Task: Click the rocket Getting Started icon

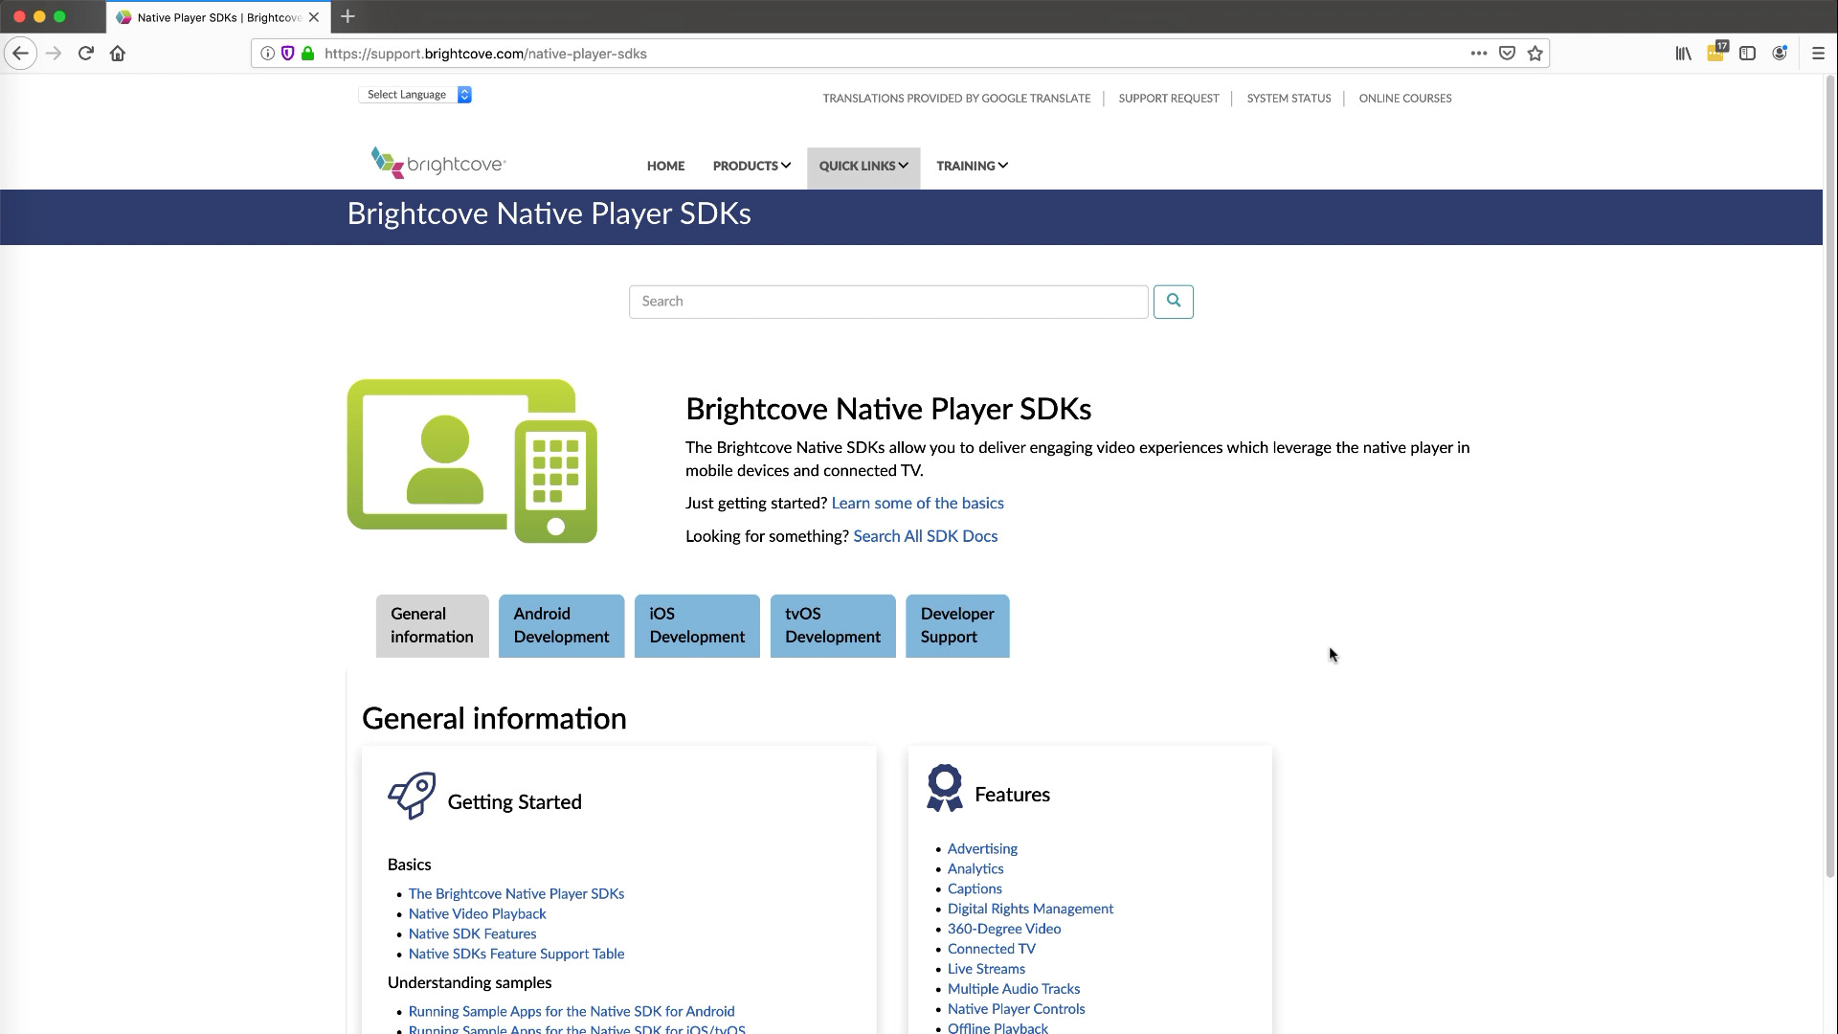Action: point(412,797)
